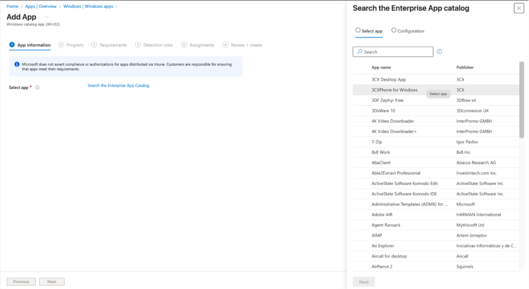Viewport: 529px width, 289px height.
Task: Click the info icon beside the search box
Action: pyautogui.click(x=439, y=51)
